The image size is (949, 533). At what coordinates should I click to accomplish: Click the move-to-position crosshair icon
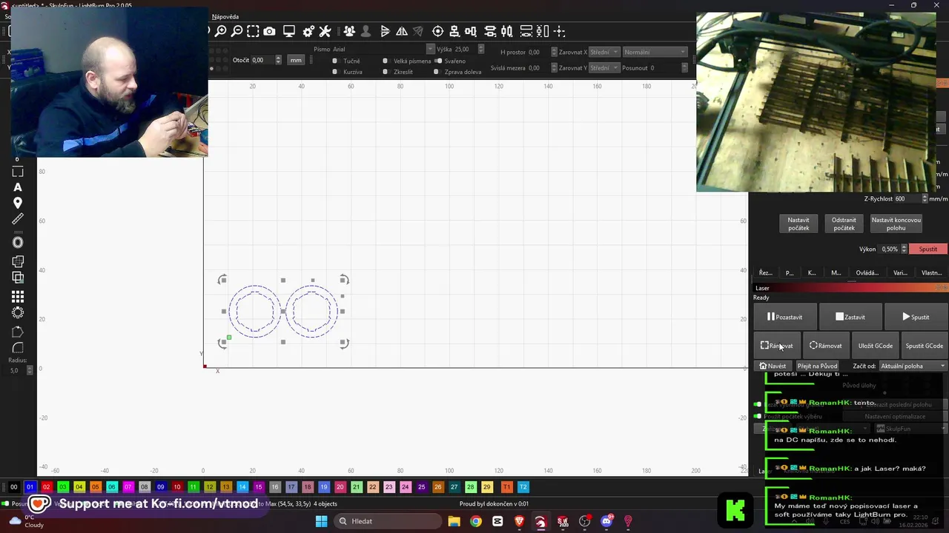560,31
